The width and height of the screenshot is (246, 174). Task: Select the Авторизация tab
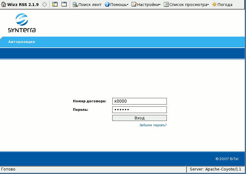coord(21,42)
